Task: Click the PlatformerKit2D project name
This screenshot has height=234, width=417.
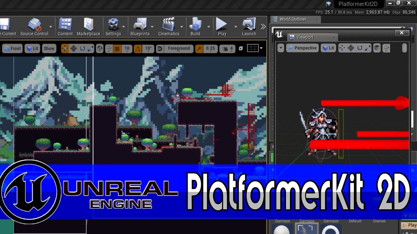Action: click(x=358, y=4)
